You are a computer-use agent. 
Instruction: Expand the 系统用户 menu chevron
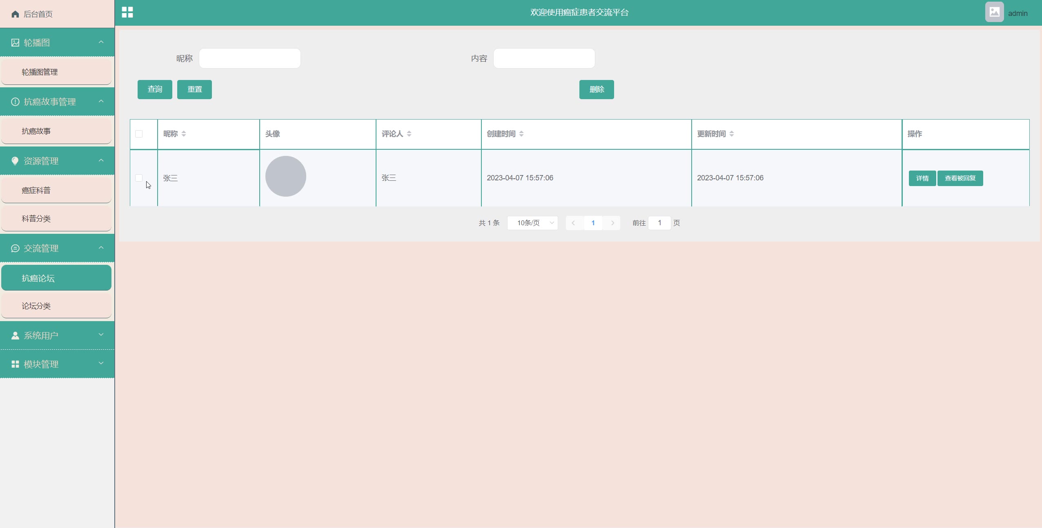101,335
